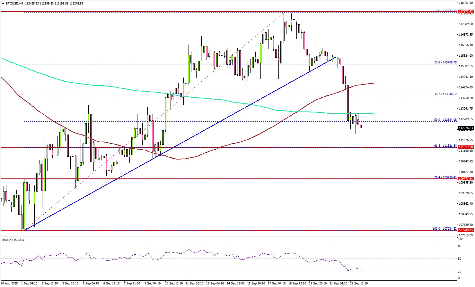Click the red 117977.82 price tag
This screenshot has width=475, height=287.
(x=466, y=12)
